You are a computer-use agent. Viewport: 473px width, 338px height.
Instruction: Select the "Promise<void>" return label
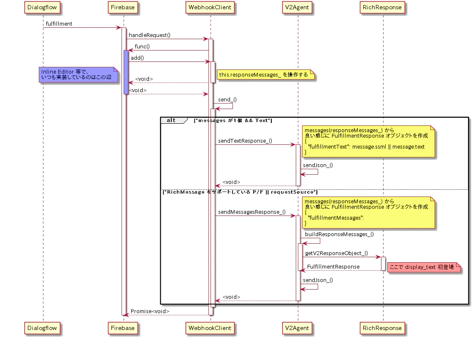pos(150,311)
